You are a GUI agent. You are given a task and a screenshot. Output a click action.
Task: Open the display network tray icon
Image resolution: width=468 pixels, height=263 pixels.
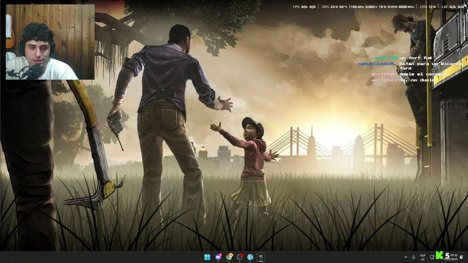point(432,257)
